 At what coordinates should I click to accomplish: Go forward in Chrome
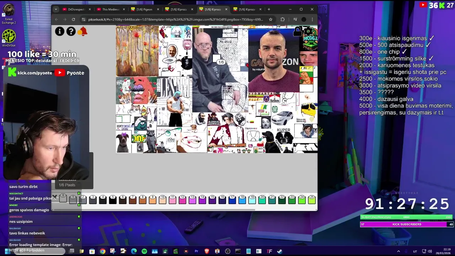point(65,20)
